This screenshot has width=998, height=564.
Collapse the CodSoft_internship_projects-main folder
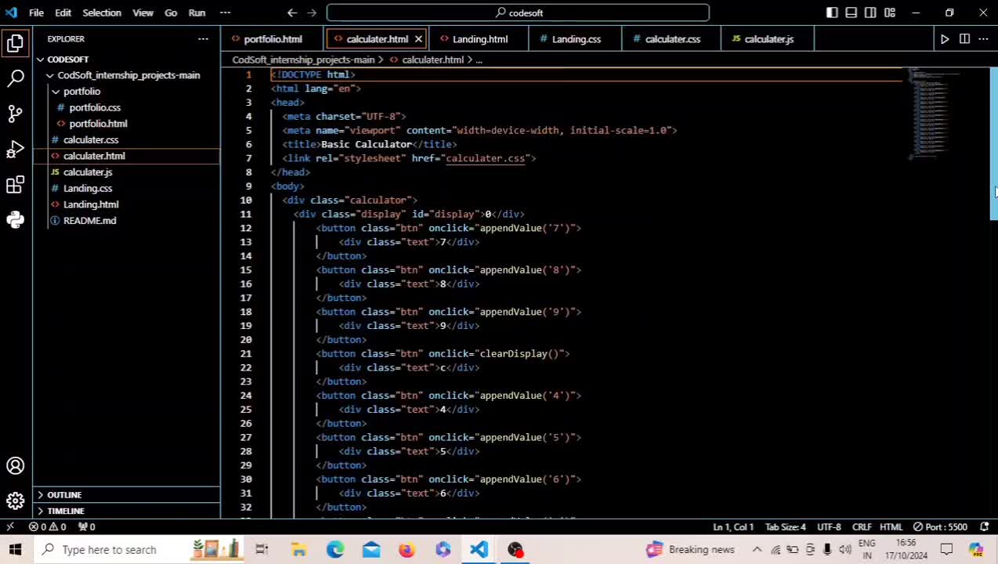(125, 75)
